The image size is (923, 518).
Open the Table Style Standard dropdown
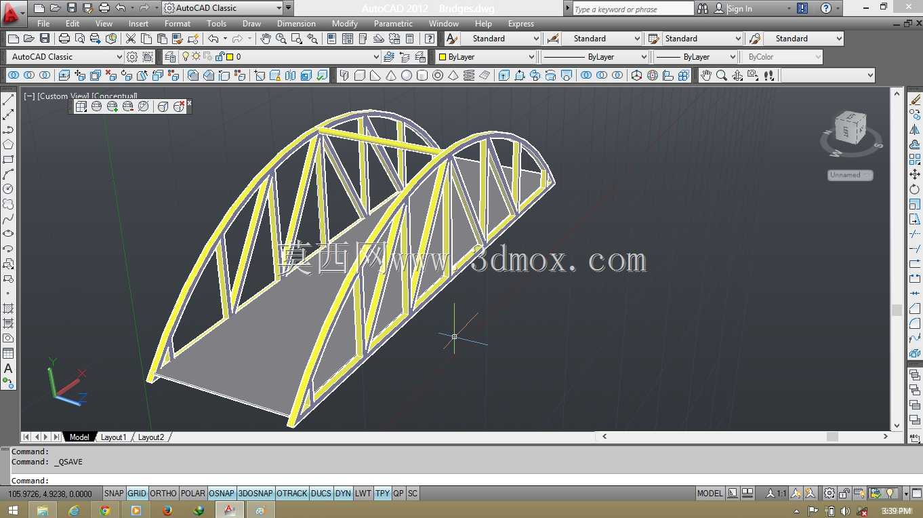(x=703, y=39)
